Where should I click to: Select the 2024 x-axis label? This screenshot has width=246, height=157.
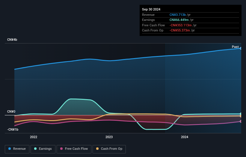tap(185, 137)
